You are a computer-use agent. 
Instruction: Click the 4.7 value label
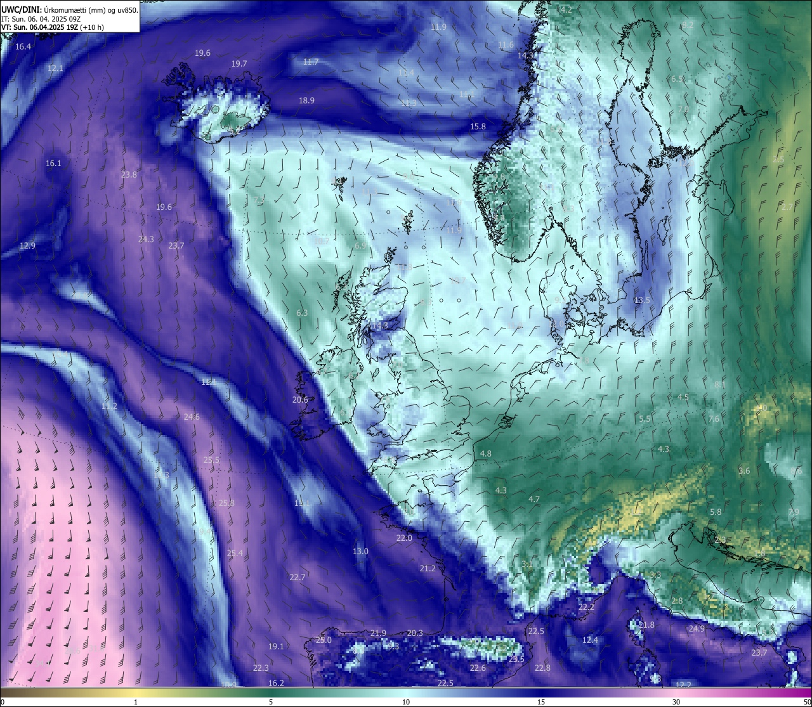click(534, 500)
